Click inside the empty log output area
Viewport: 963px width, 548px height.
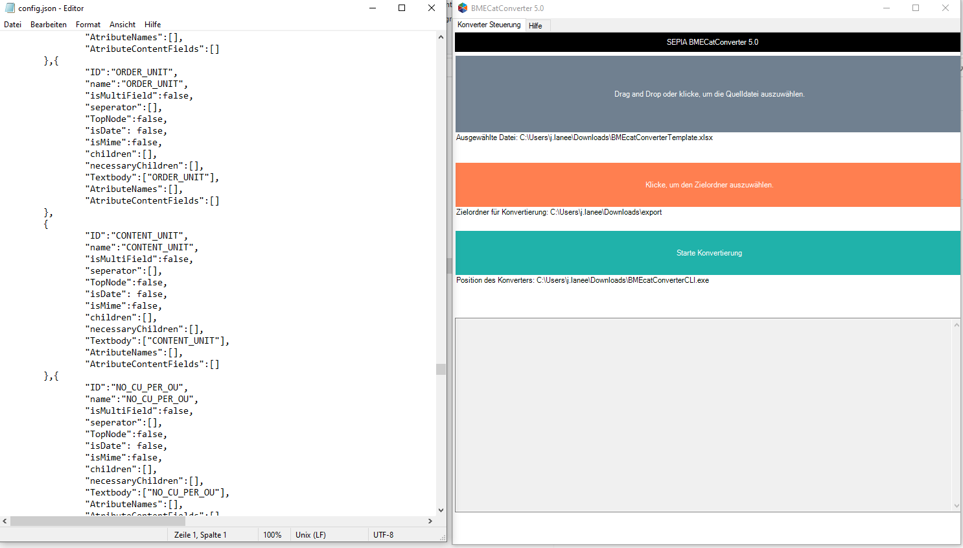[x=703, y=415]
